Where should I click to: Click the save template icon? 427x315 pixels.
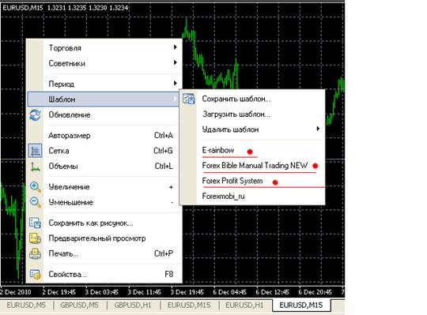[189, 99]
